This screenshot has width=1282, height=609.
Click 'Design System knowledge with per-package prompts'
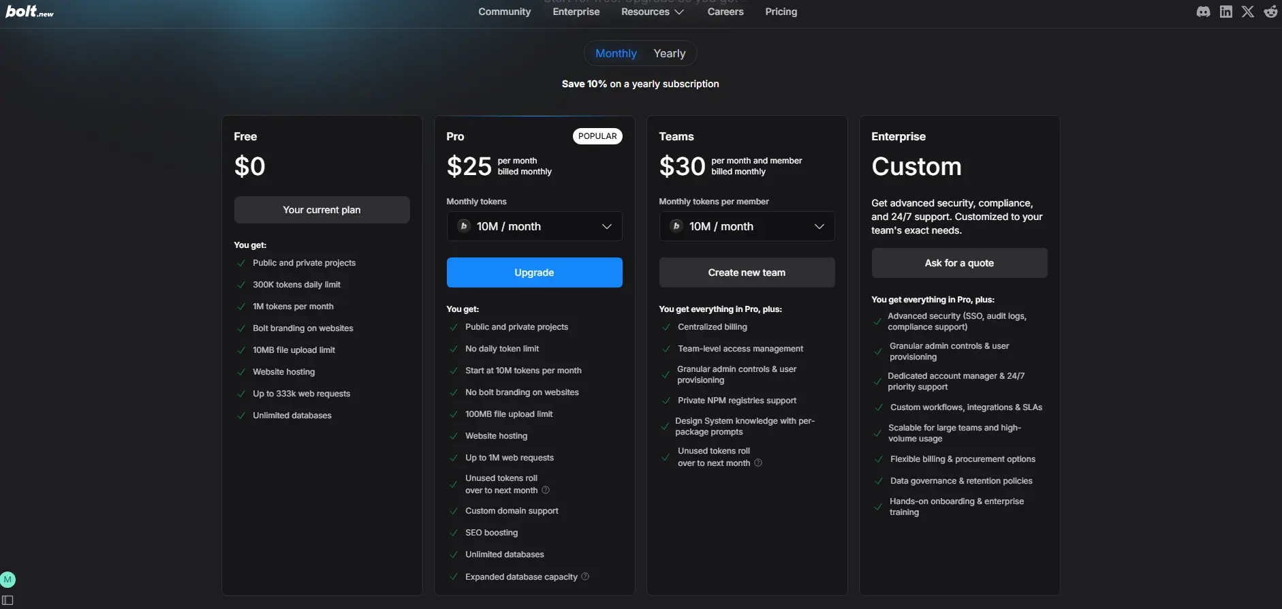click(x=745, y=426)
